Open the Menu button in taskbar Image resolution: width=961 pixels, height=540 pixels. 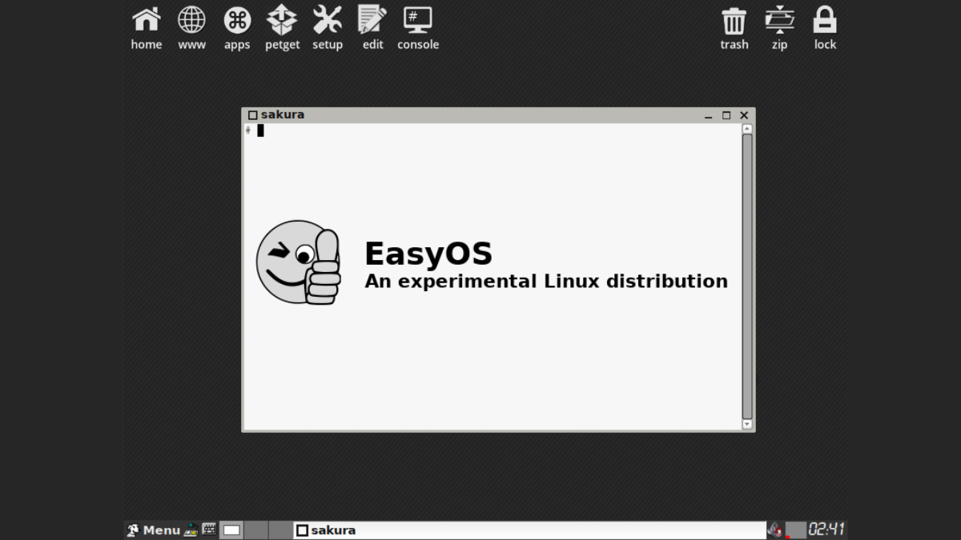pyautogui.click(x=154, y=530)
